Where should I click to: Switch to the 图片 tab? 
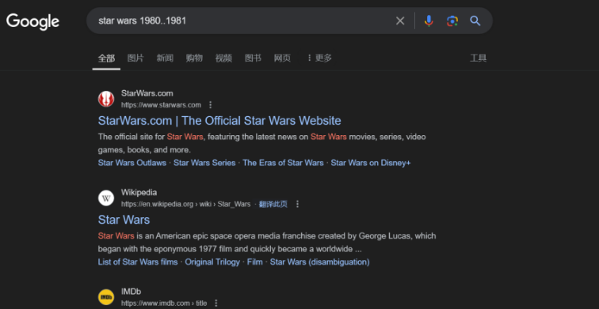pyautogui.click(x=135, y=58)
